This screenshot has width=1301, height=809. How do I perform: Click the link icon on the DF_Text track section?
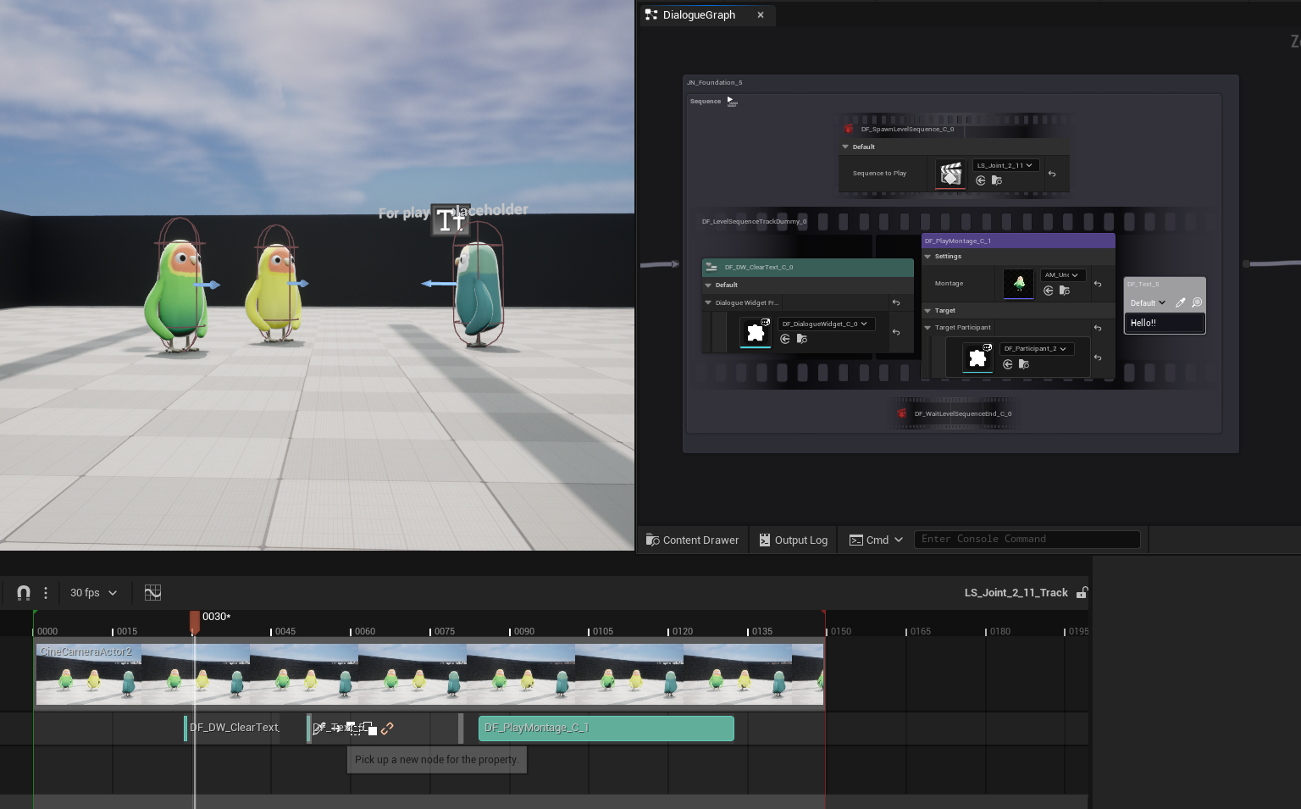[387, 729]
